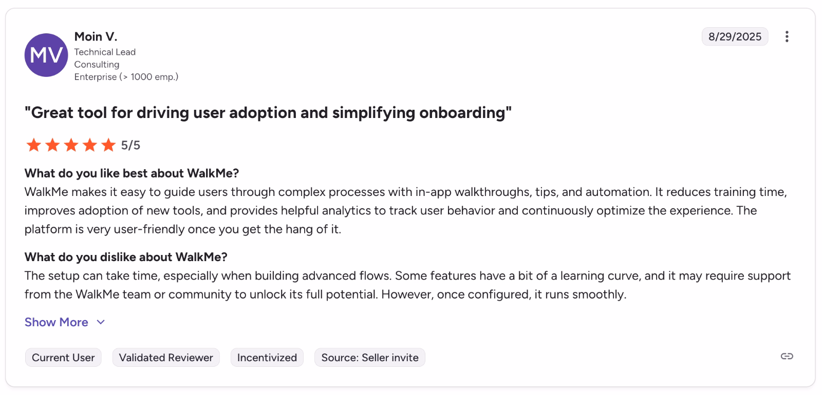Click the kebab menu at top right
The width and height of the screenshot is (822, 395).
[787, 36]
